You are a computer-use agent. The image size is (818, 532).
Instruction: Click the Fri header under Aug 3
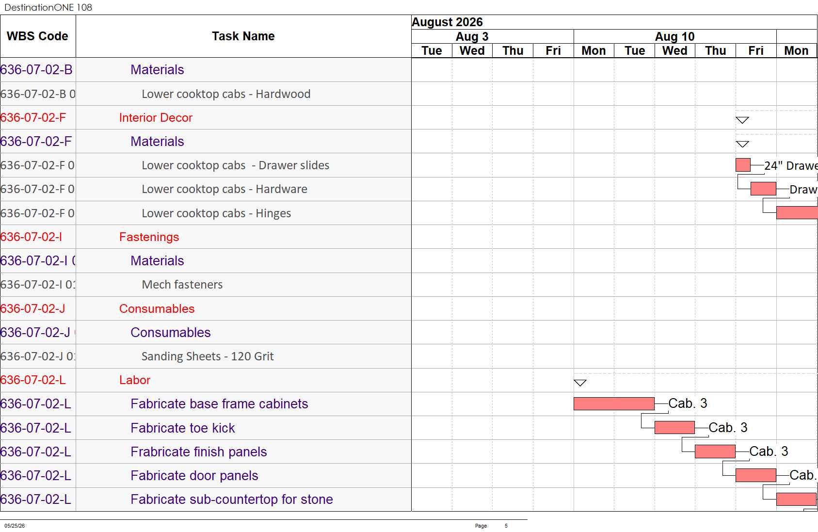coord(553,51)
